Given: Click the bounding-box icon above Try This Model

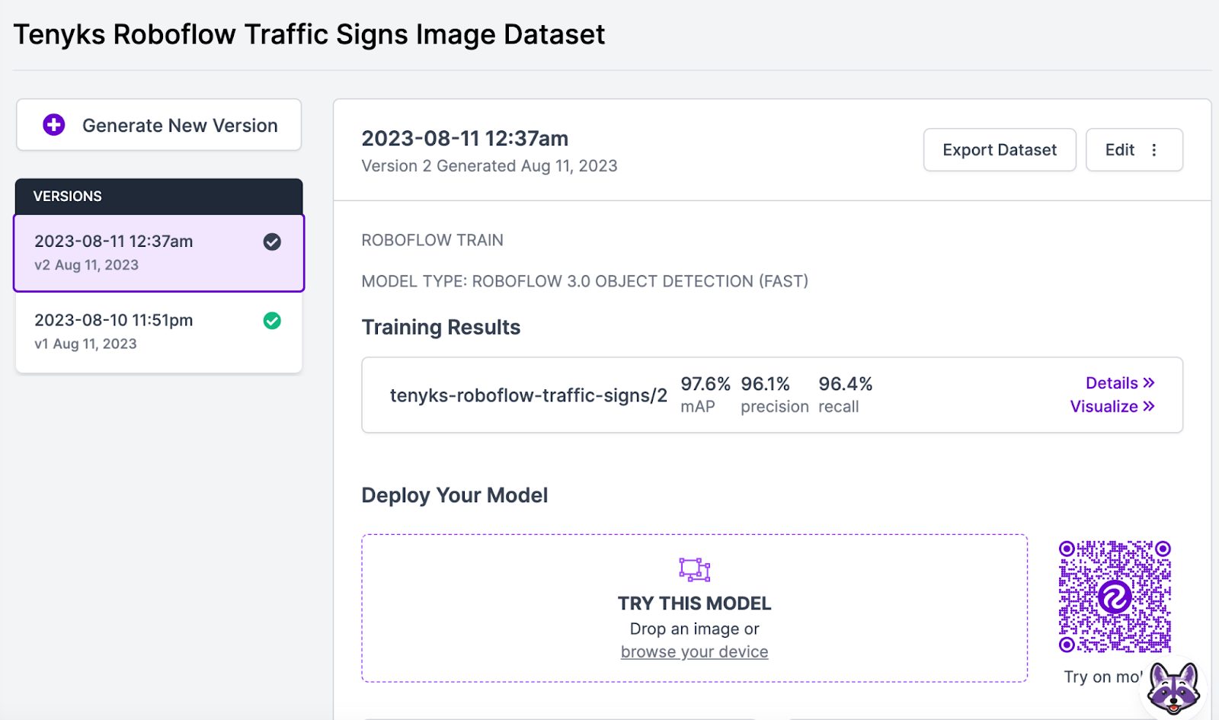Looking at the screenshot, I should 694,569.
